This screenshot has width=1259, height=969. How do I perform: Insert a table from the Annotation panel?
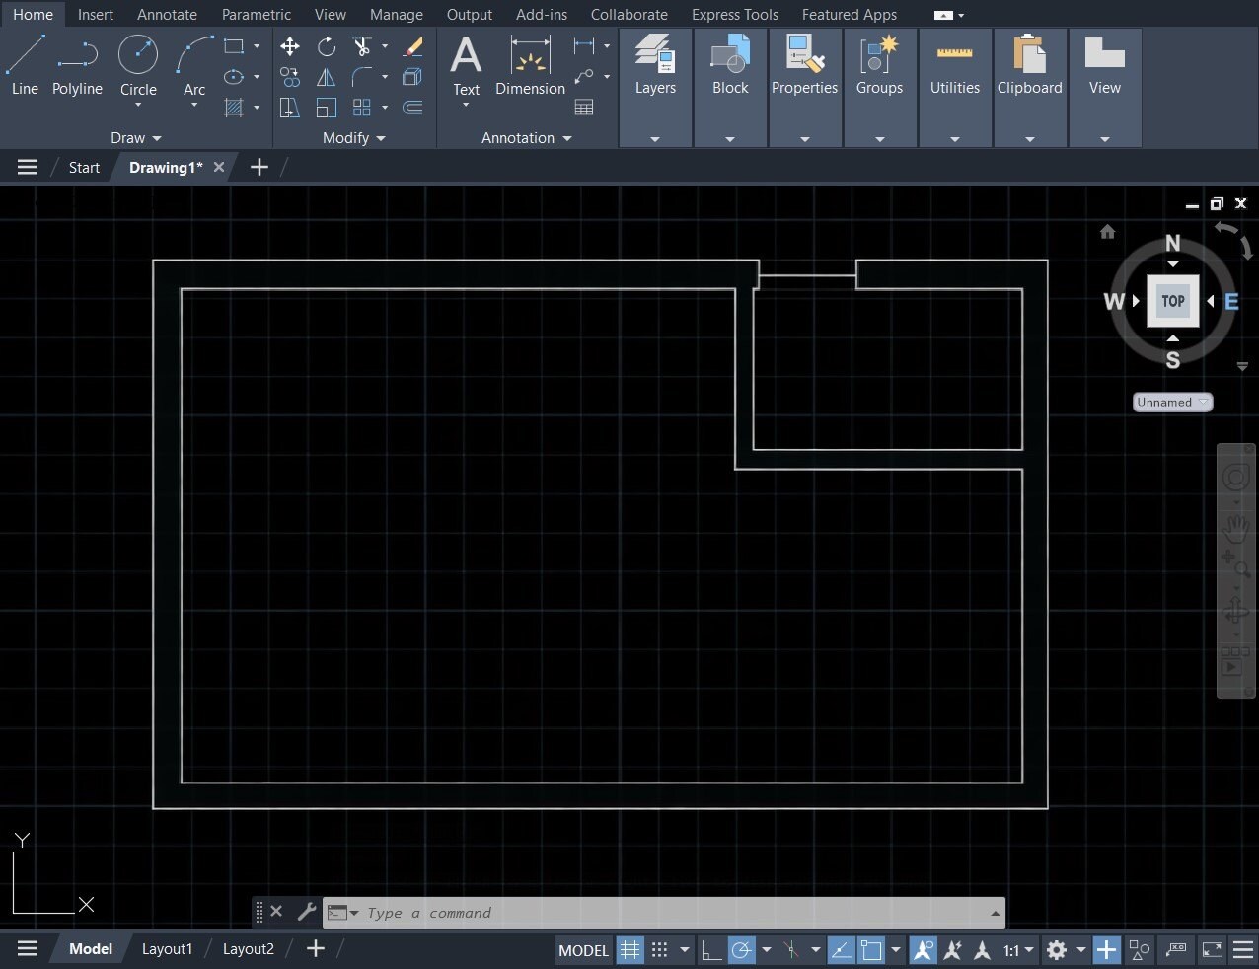pyautogui.click(x=585, y=107)
